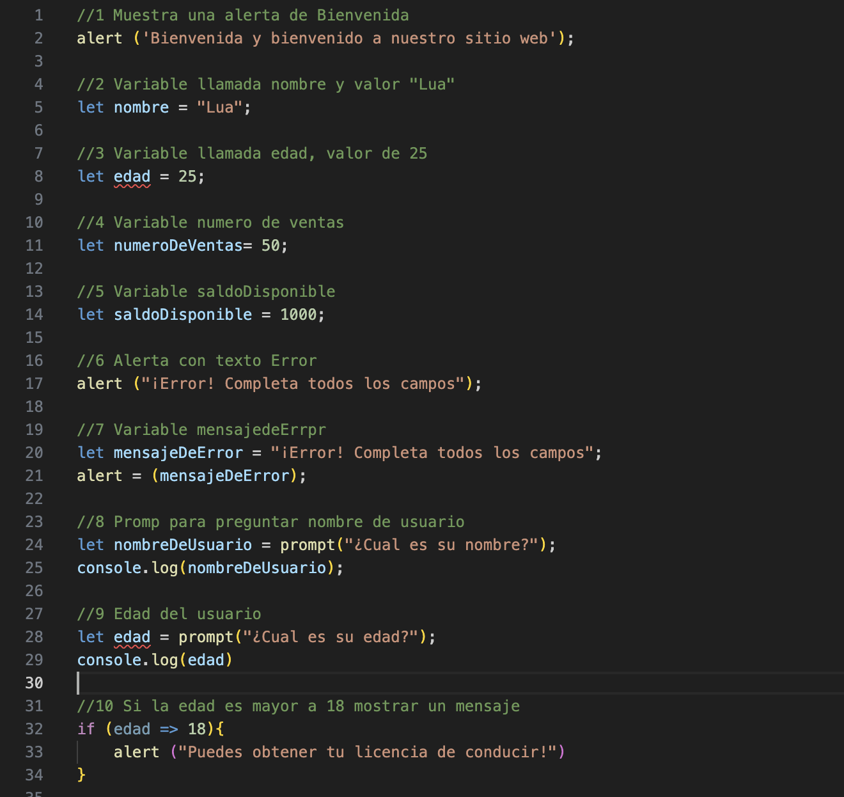Click the variable name 'nombre' on line 5
844x797 pixels.
pos(141,107)
